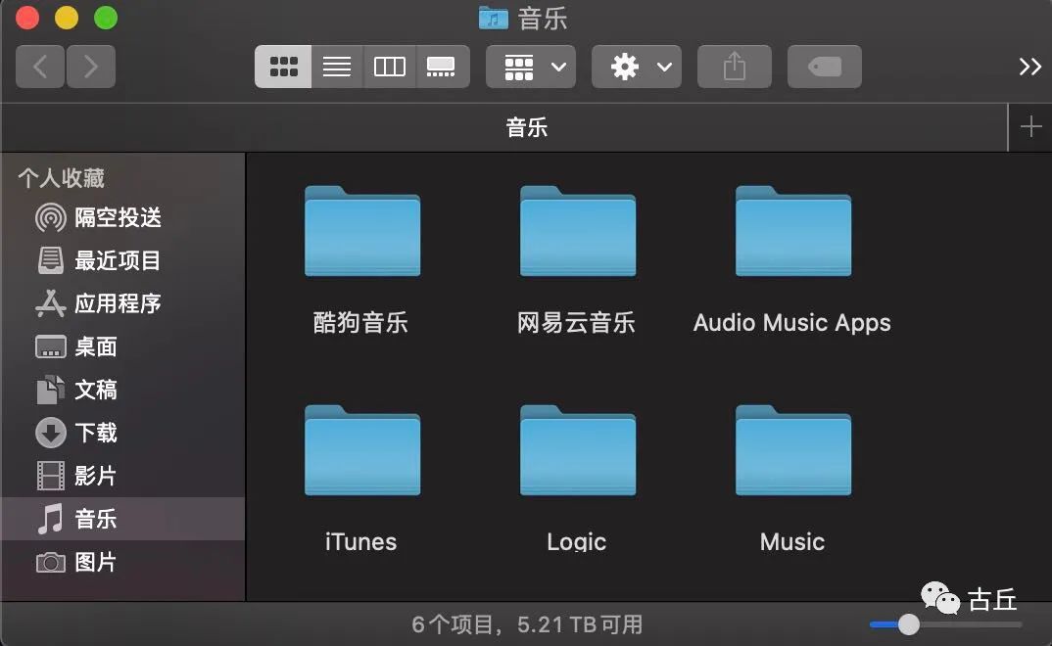Screen dimensions: 1052x646
Task: Open 影片 in the sidebar
Action: click(95, 476)
